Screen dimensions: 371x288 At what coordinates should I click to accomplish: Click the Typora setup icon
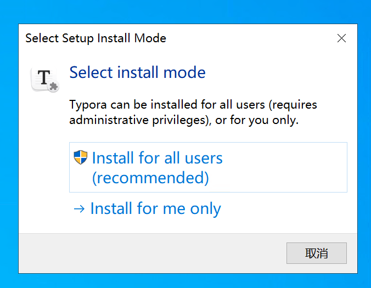(45, 79)
